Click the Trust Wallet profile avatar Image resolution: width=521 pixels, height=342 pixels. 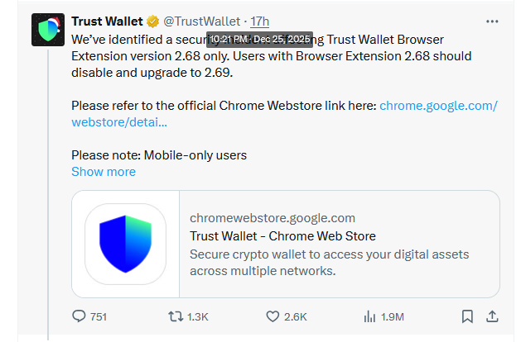(x=47, y=31)
